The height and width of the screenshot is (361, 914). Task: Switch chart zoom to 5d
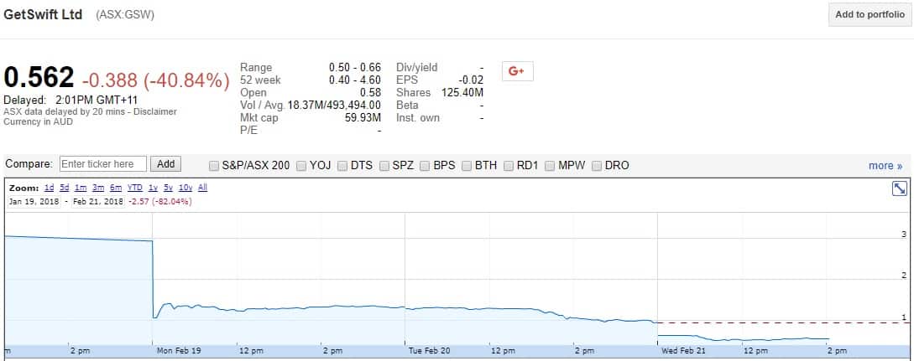click(65, 188)
